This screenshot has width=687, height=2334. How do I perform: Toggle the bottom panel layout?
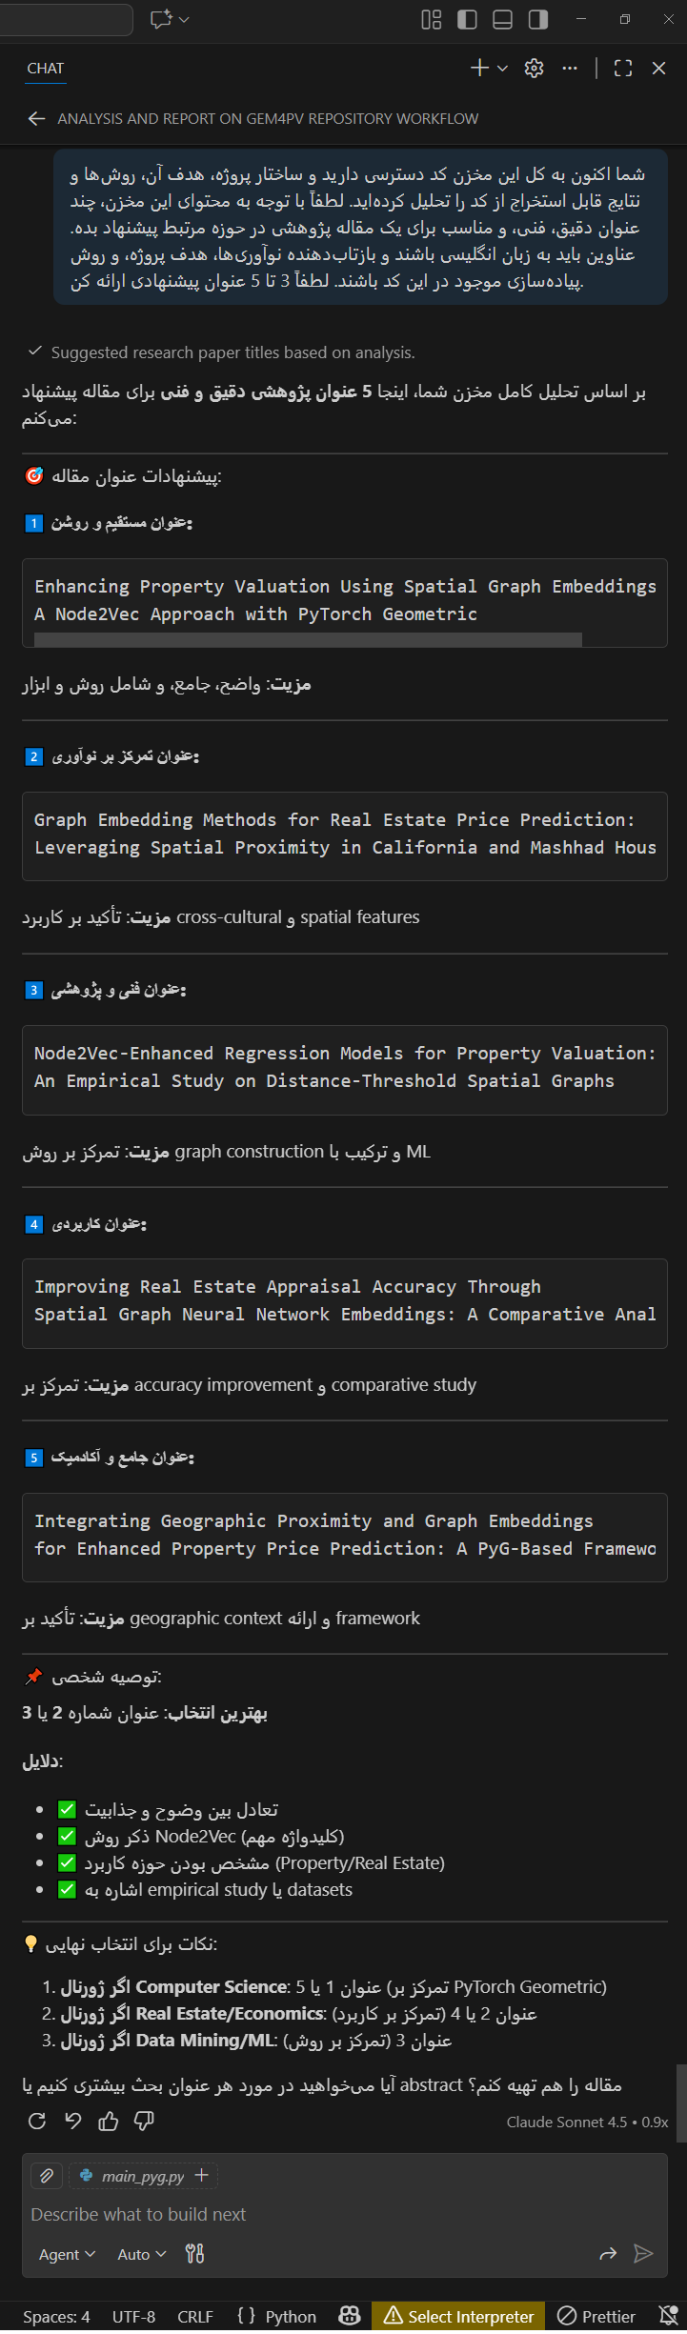[x=502, y=19]
